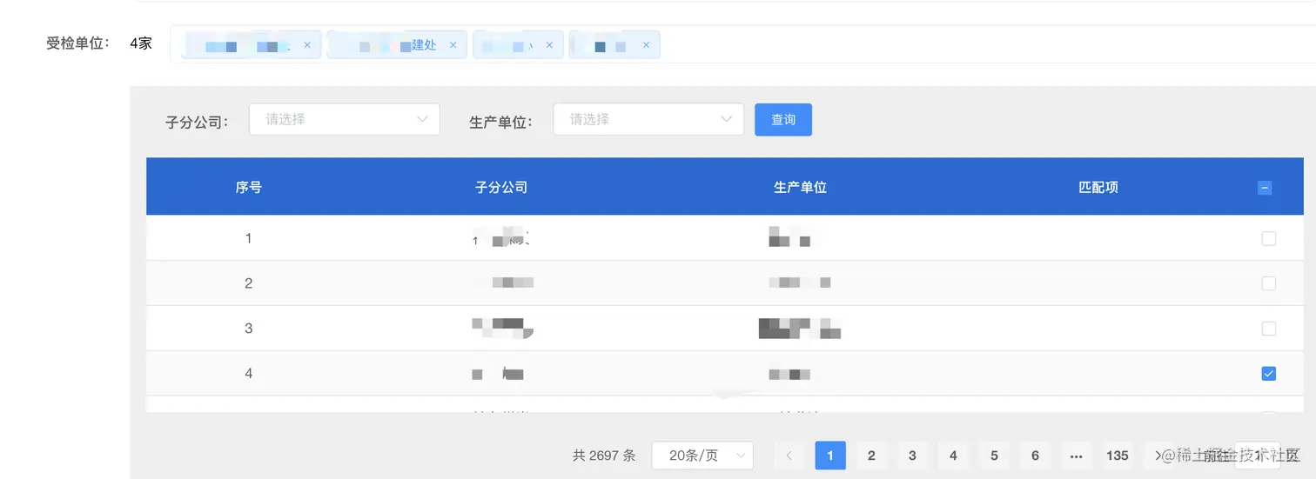Remove the third selected unit tag

click(548, 45)
